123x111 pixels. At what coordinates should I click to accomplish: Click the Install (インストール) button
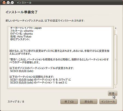point(108,101)
